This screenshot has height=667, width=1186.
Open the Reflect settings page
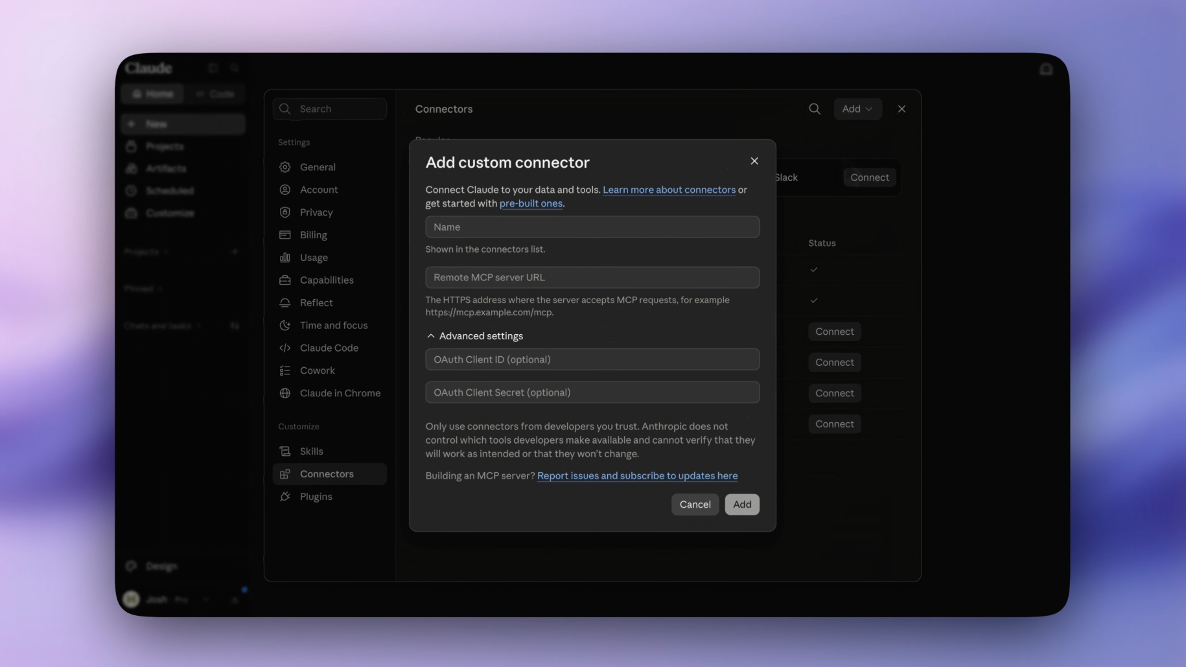pos(330,303)
